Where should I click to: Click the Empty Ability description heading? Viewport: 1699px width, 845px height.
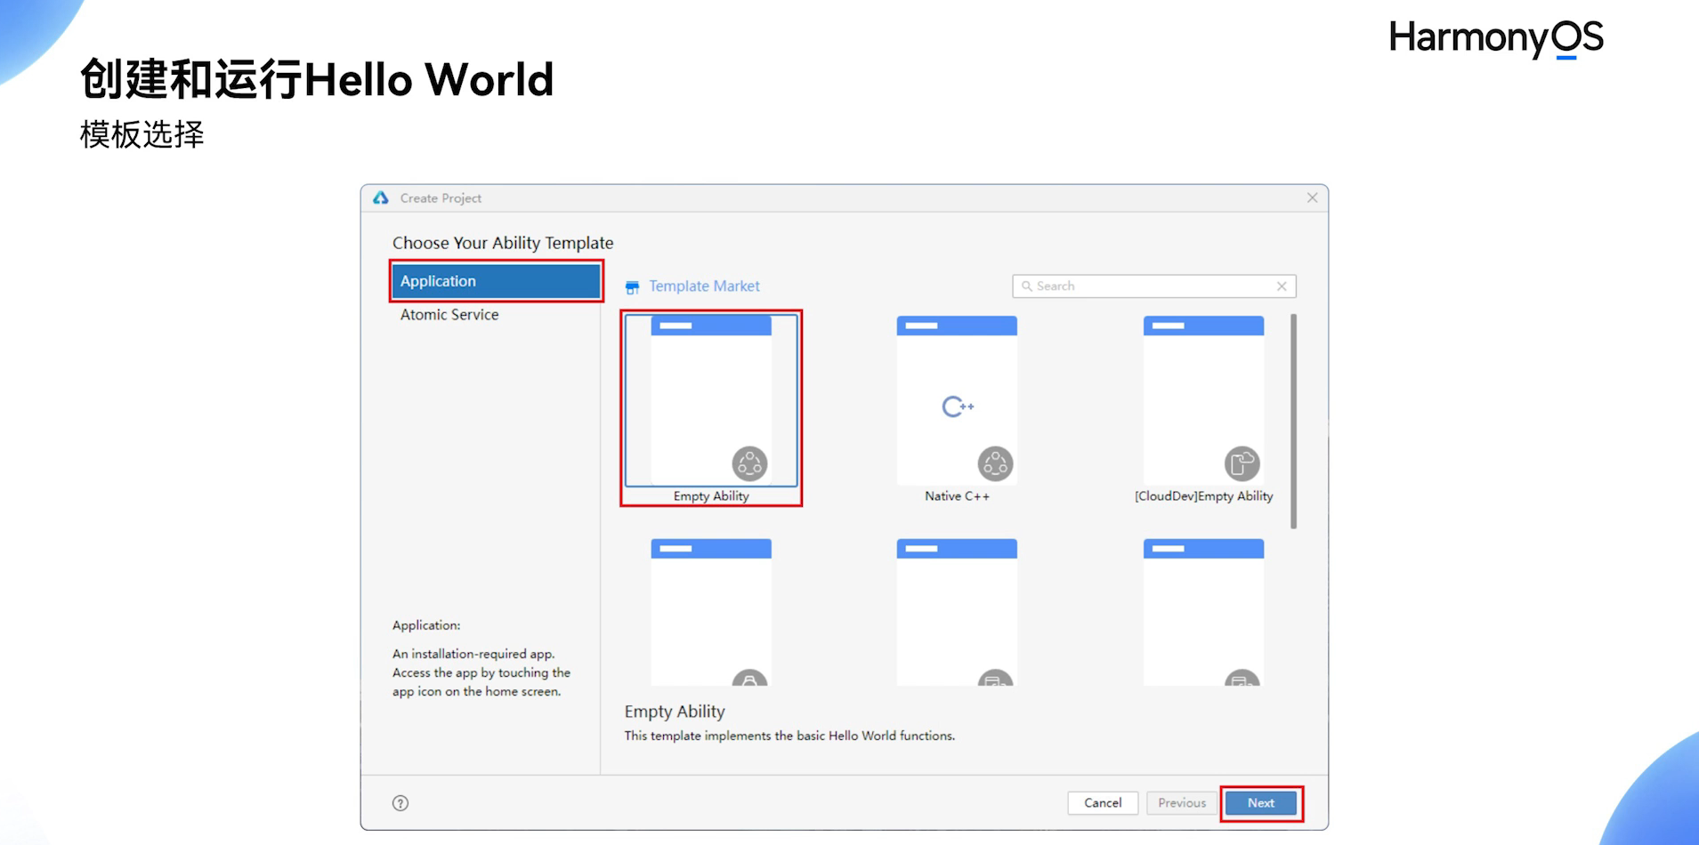(x=675, y=712)
